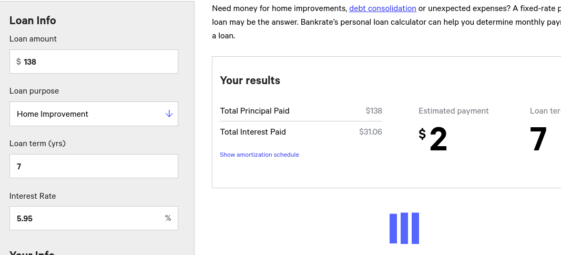This screenshot has width=561, height=255.
Task: Click the percent symbol in Interest Rate field
Action: [168, 218]
